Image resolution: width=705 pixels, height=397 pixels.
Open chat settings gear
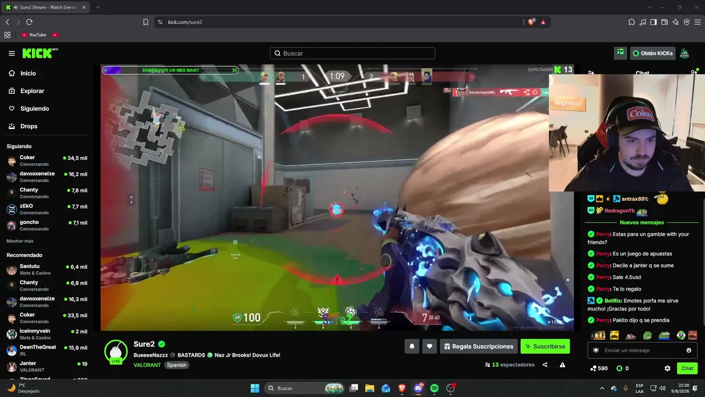[x=668, y=368]
